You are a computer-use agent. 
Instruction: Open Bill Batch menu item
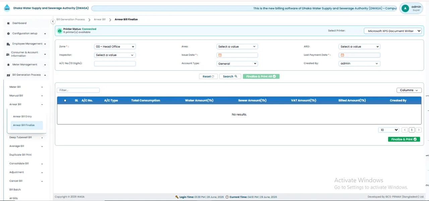[x=15, y=190]
